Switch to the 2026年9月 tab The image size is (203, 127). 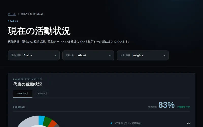pos(42,93)
